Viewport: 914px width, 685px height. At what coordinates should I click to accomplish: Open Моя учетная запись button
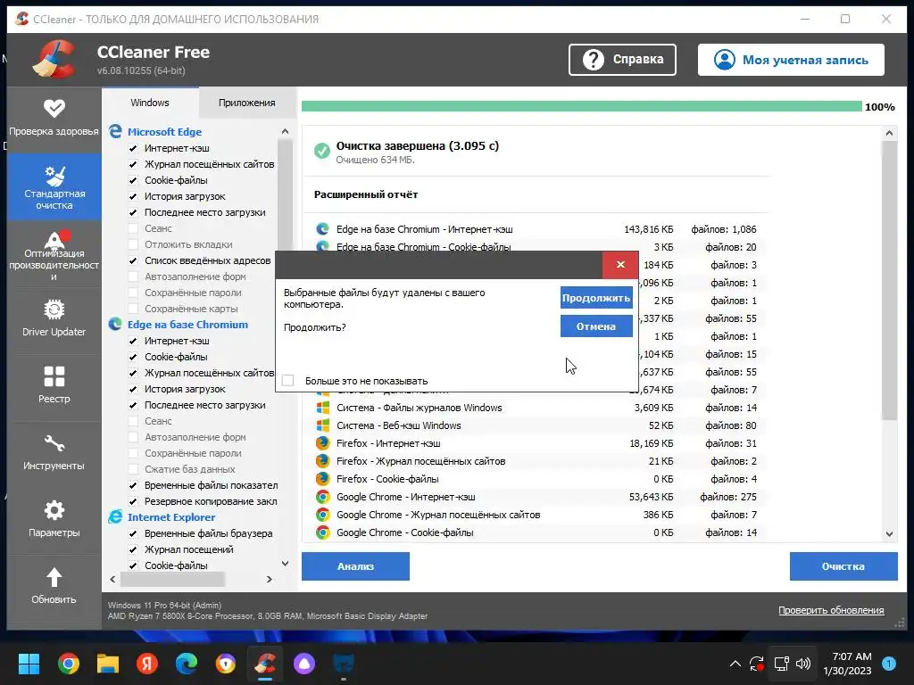coord(791,60)
